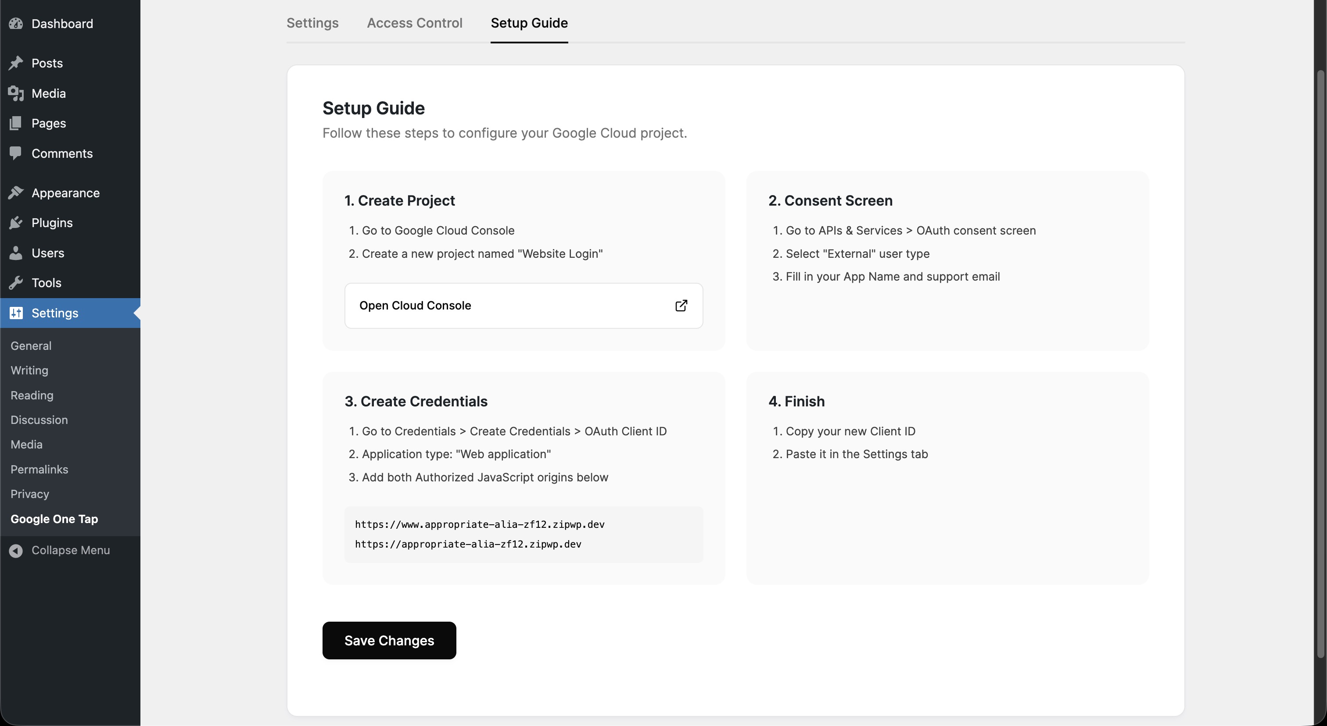
Task: Switch to the Settings tab
Action: coord(312,23)
